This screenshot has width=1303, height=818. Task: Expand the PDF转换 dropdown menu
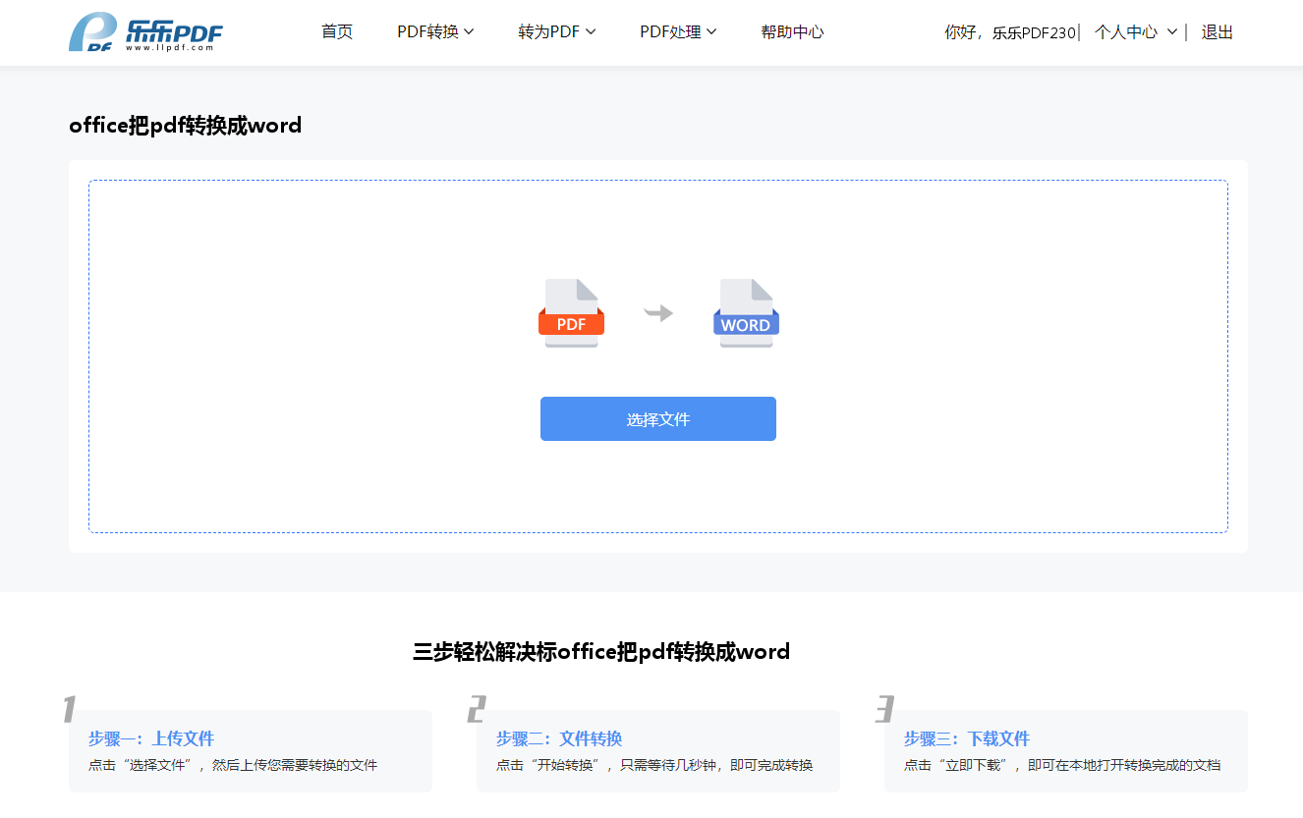pyautogui.click(x=435, y=32)
